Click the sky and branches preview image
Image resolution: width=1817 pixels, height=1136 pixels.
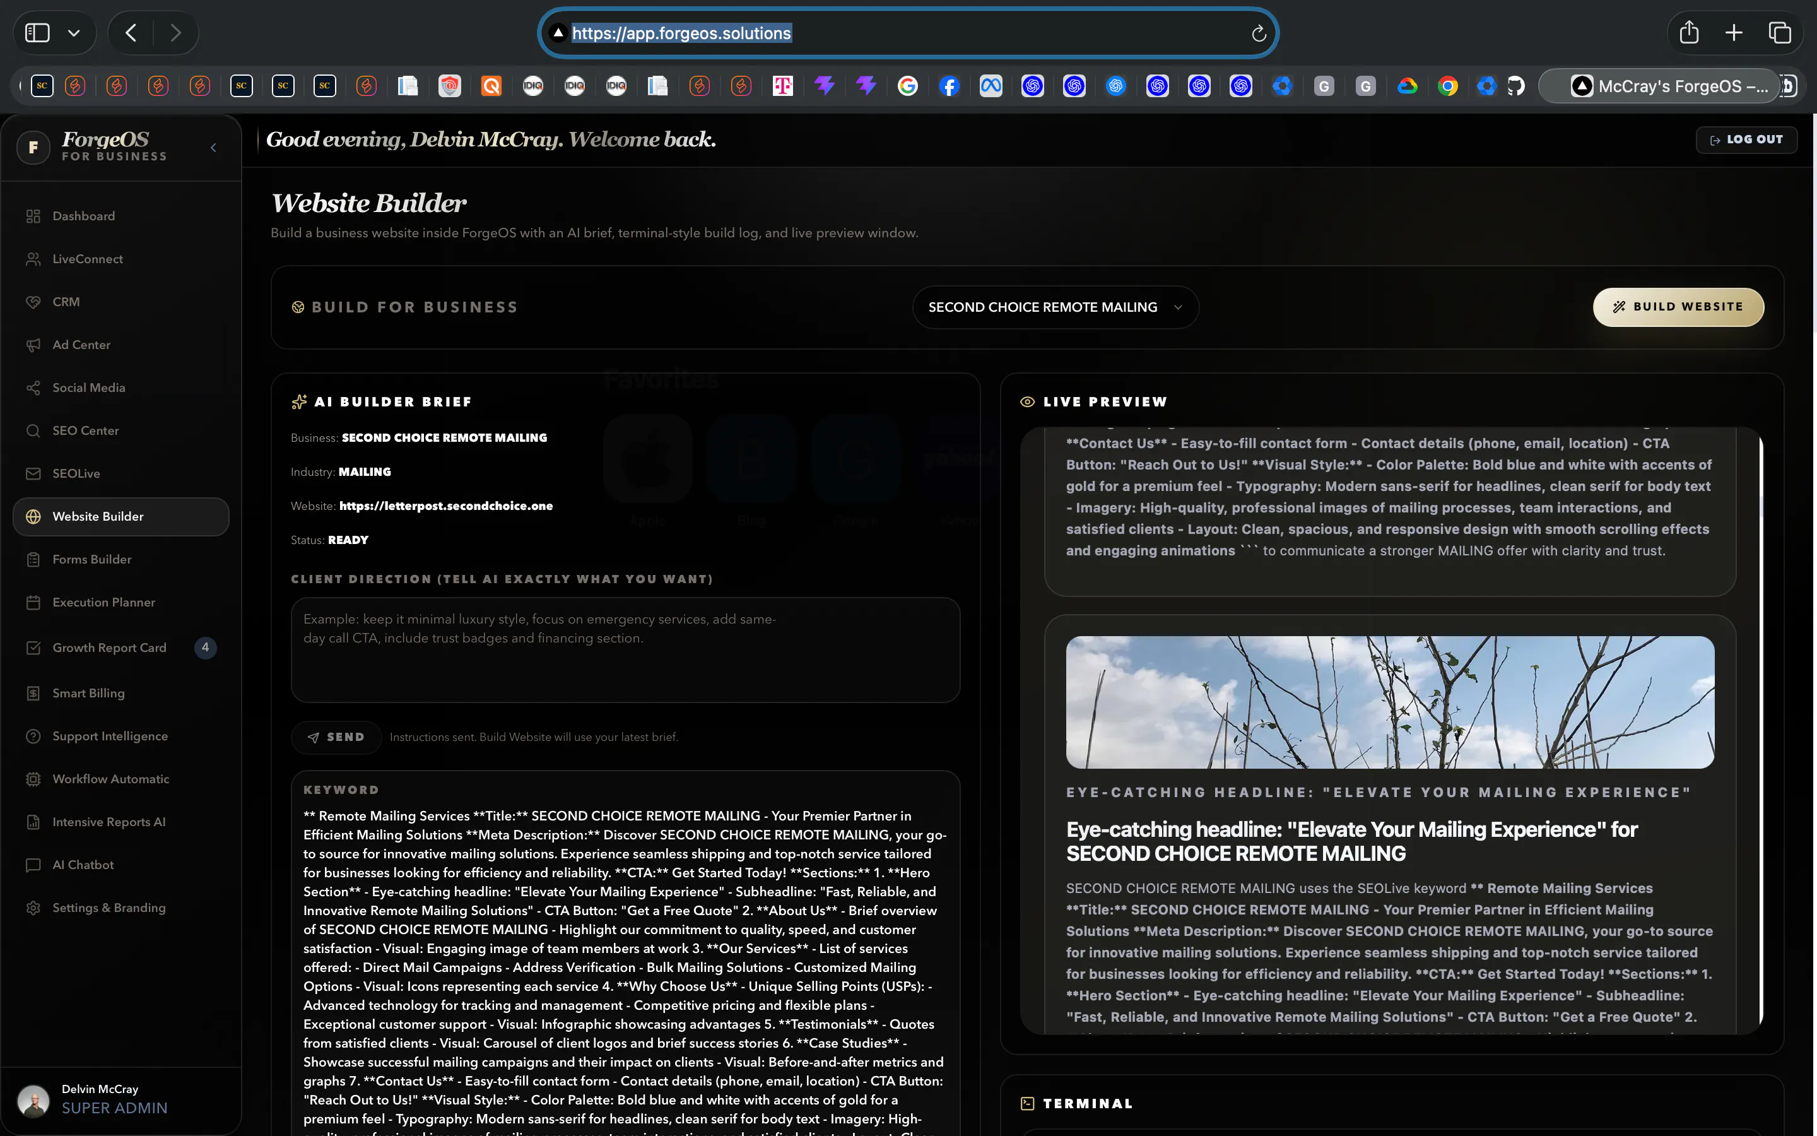point(1390,702)
